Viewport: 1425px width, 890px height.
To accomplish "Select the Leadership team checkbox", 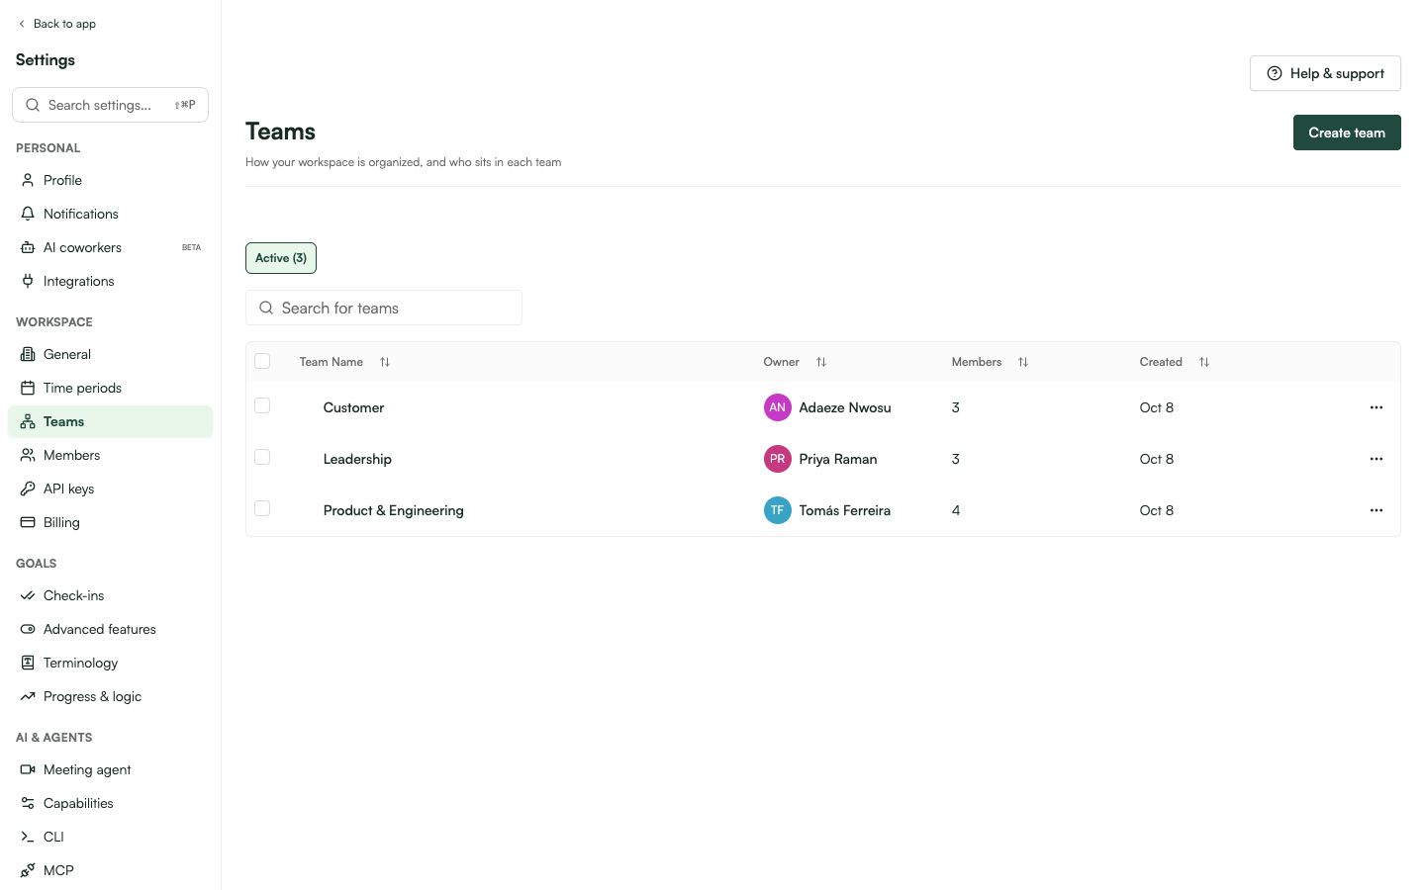I will (x=262, y=457).
